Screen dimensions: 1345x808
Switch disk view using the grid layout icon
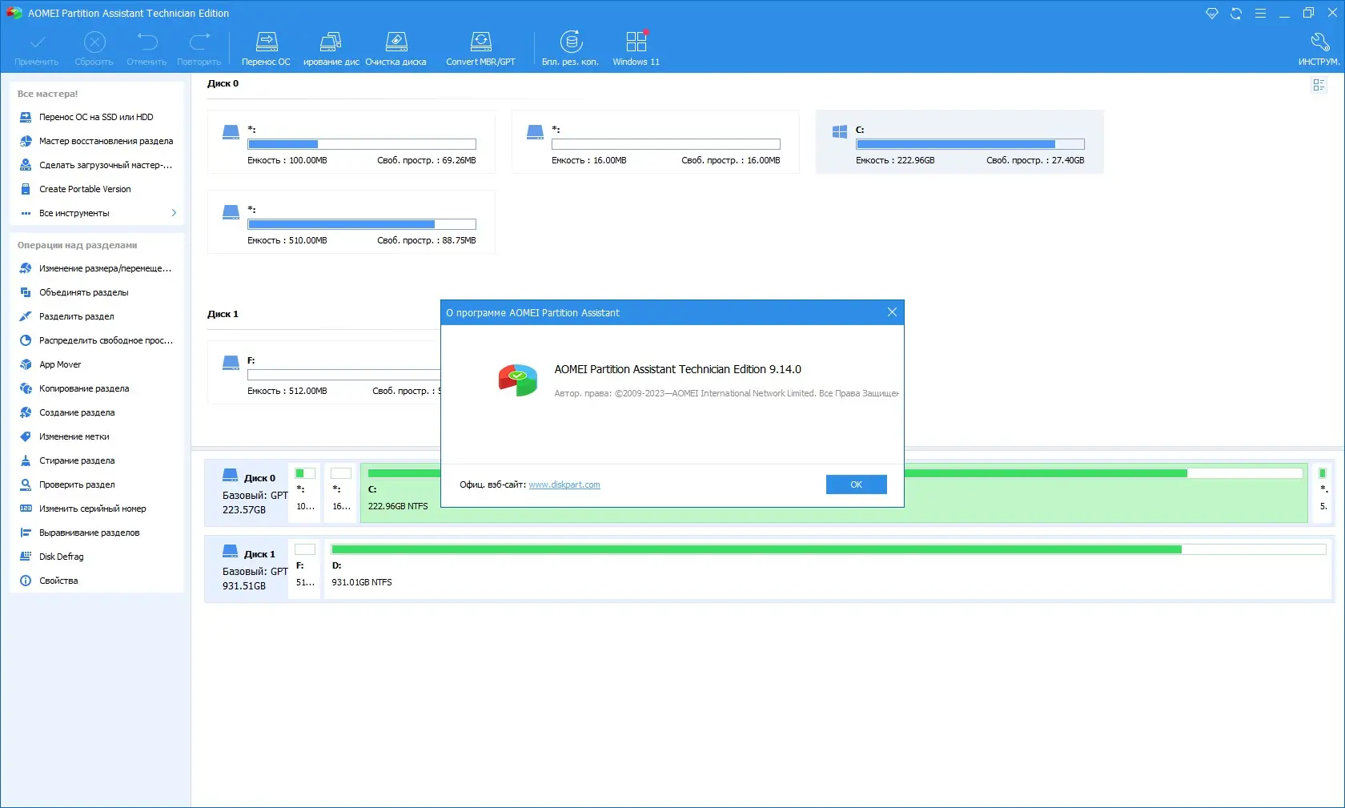[x=1319, y=85]
